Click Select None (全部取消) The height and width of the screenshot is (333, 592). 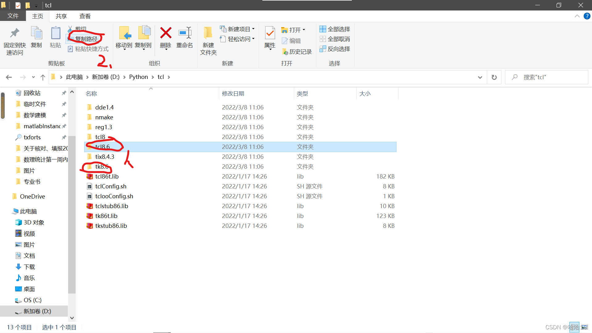coord(335,39)
